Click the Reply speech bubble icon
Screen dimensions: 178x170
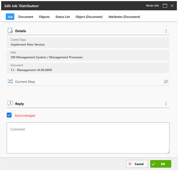pyautogui.click(x=10, y=104)
